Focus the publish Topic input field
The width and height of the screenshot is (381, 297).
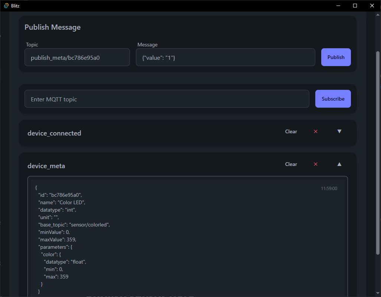click(x=77, y=57)
